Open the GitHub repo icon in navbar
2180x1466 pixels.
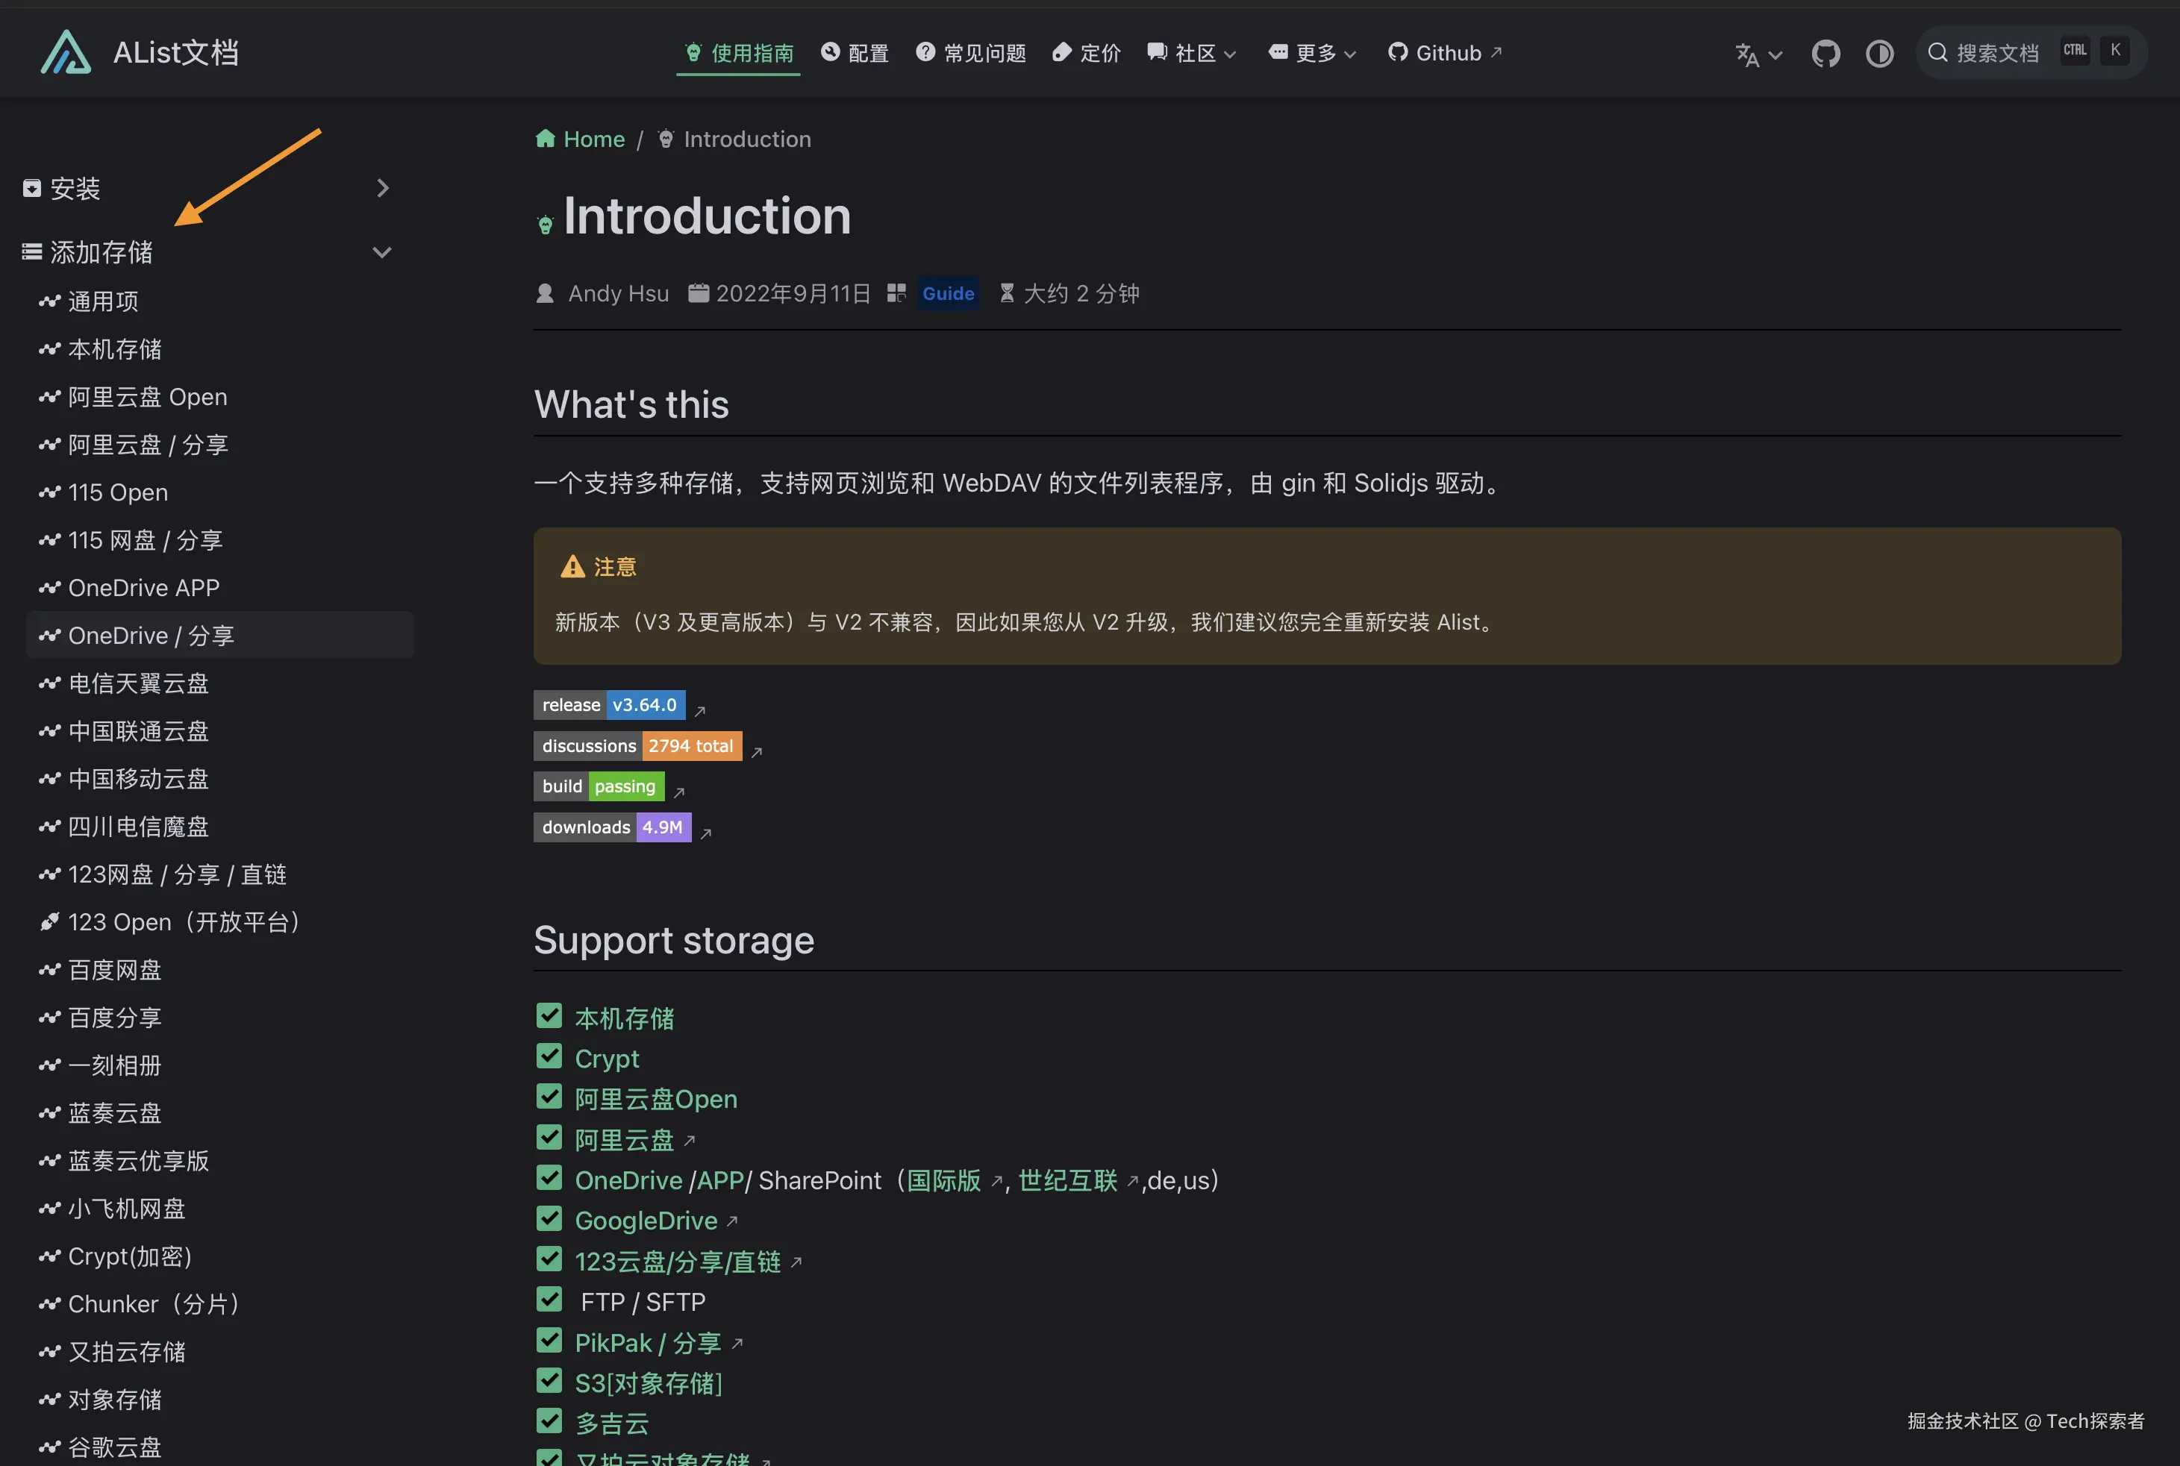[x=1825, y=53]
